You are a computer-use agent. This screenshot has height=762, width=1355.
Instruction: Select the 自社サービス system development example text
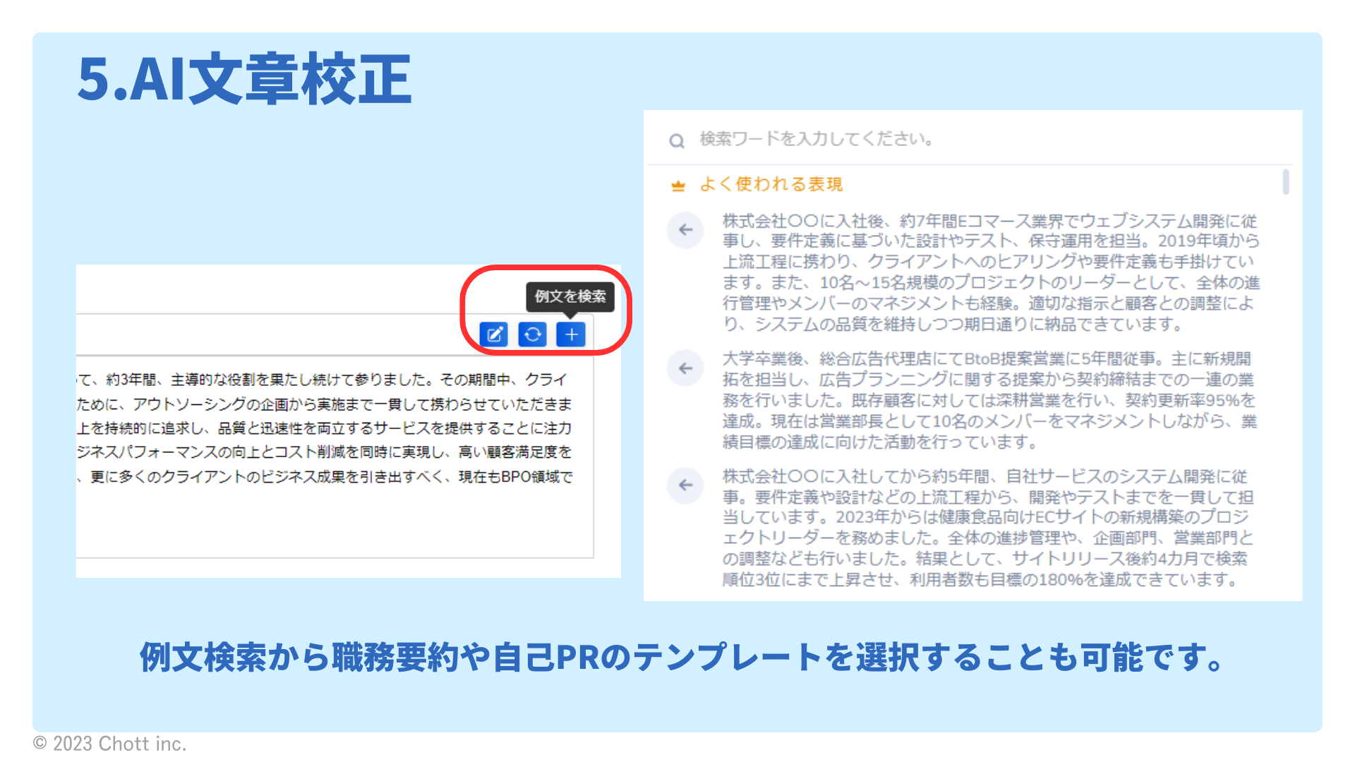(x=988, y=528)
